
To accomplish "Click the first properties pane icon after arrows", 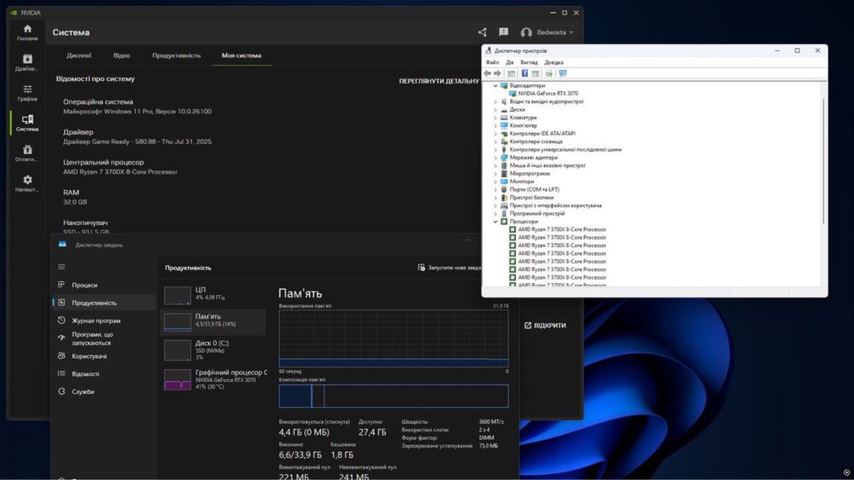I will click(511, 73).
